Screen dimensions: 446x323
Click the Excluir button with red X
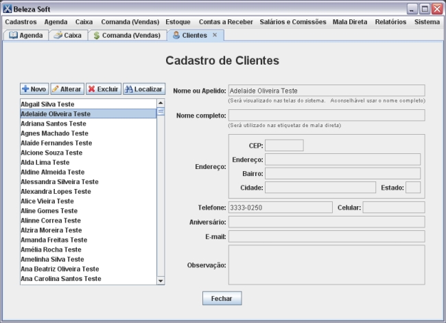point(104,89)
